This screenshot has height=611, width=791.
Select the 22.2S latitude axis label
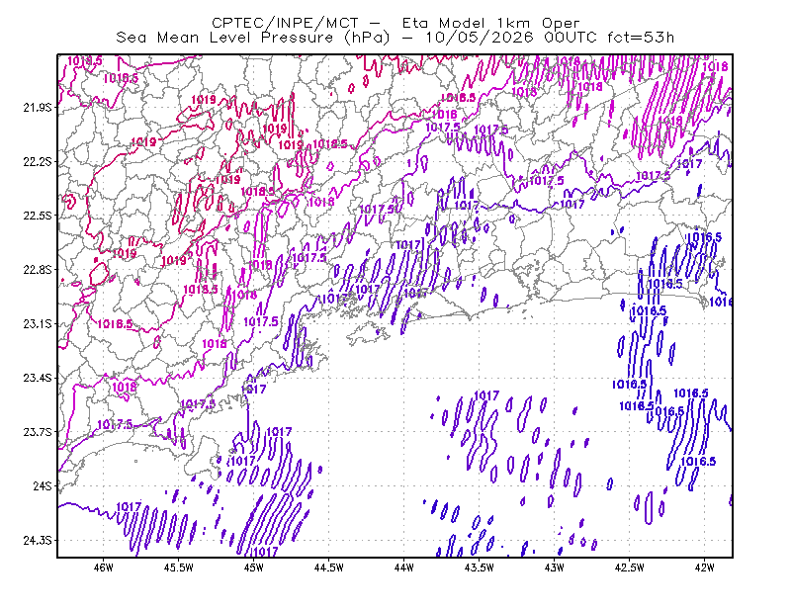tap(38, 161)
